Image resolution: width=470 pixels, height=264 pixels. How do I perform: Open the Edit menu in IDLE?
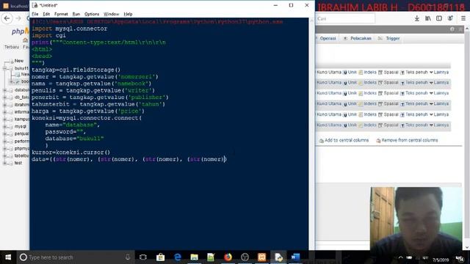pyautogui.click(x=46, y=14)
